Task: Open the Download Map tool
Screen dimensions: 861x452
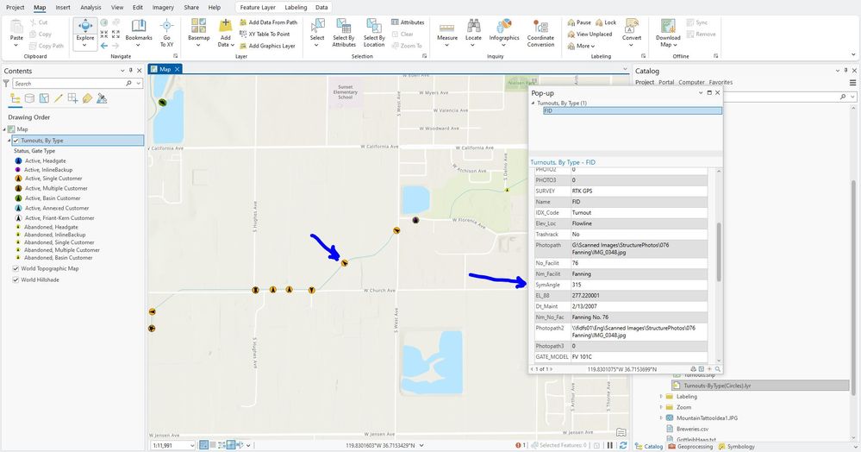Action: coord(668,33)
